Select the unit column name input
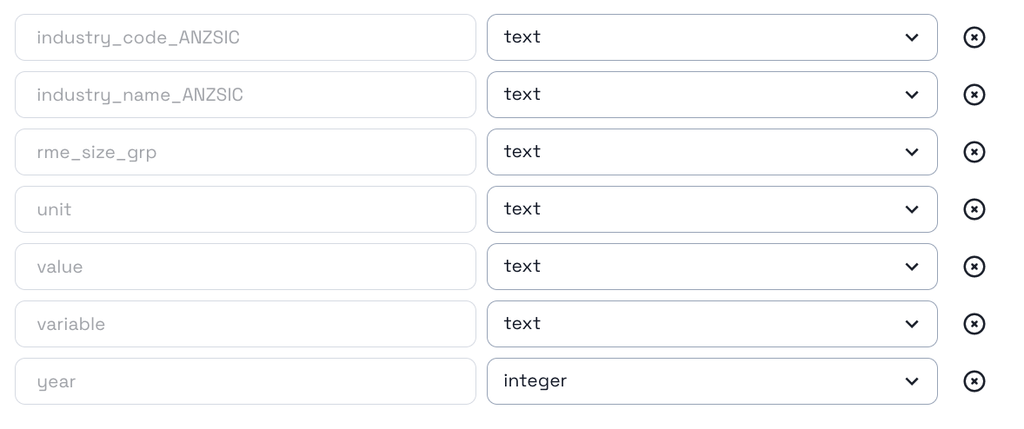 (245, 209)
